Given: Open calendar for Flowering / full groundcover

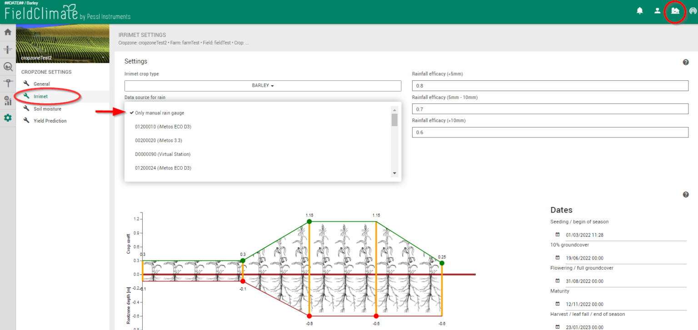Looking at the screenshot, I should (558, 281).
